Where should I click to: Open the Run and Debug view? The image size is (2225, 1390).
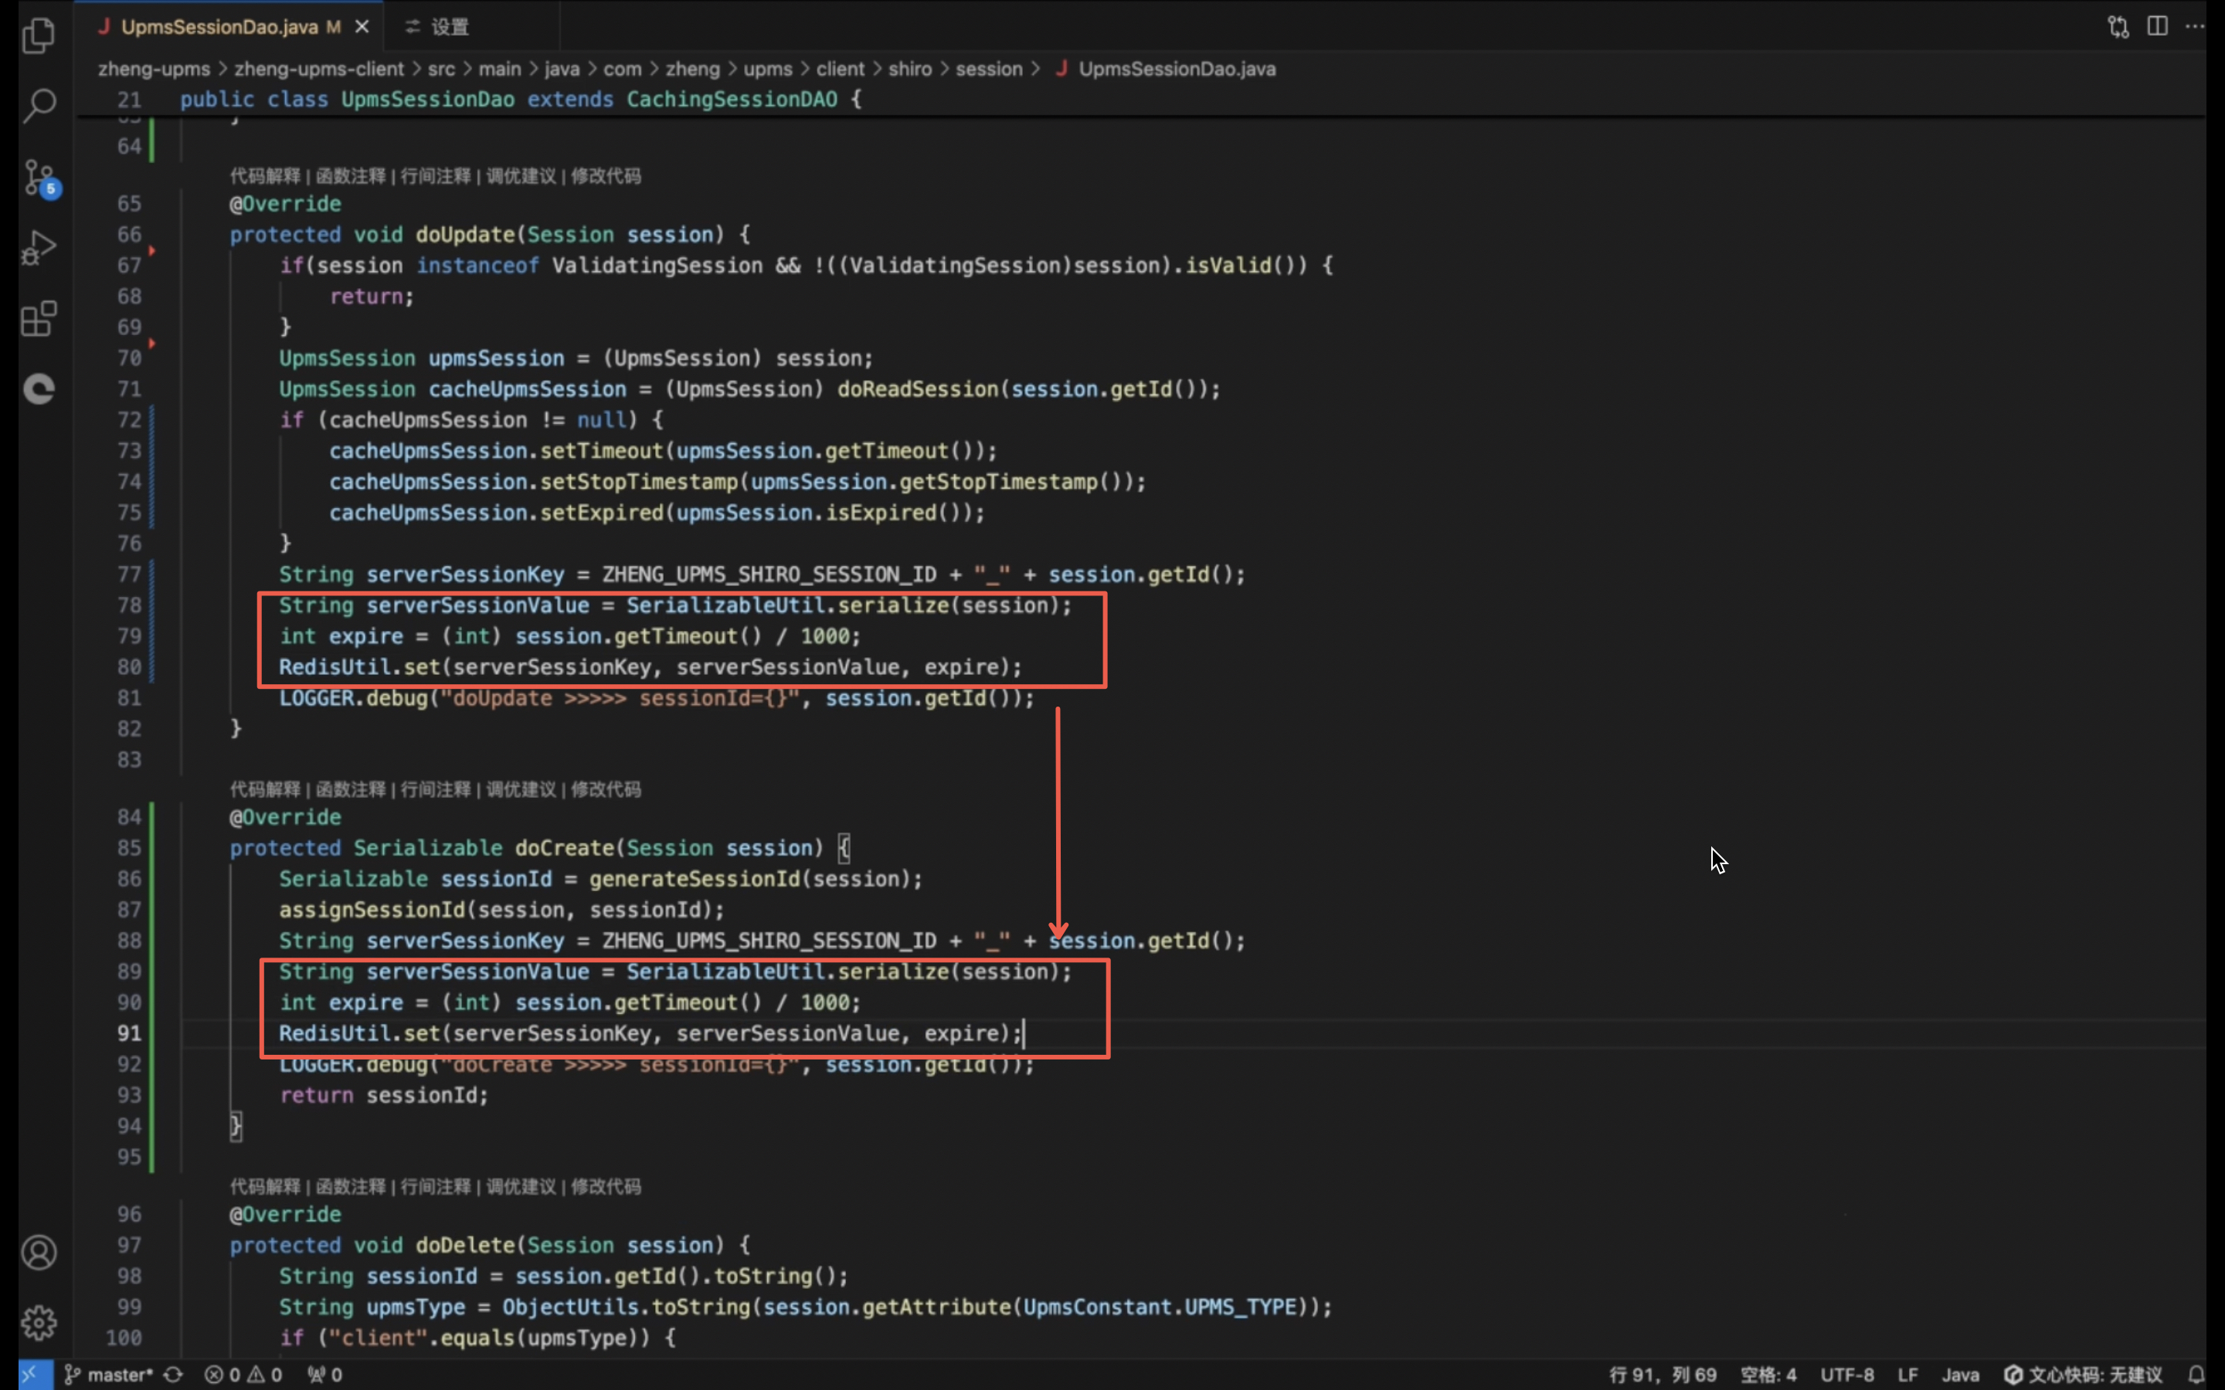click(39, 248)
